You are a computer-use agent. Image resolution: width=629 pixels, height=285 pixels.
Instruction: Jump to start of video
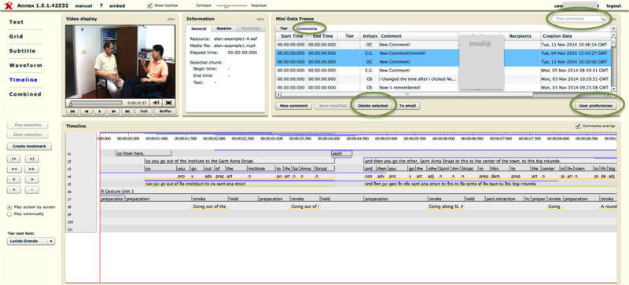point(72,111)
